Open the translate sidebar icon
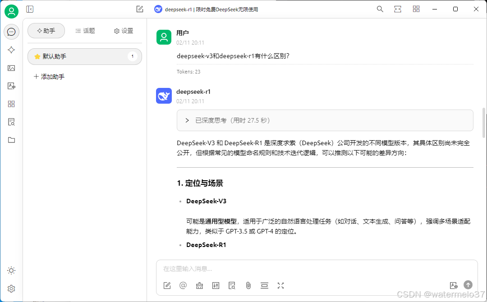Image resolution: width=487 pixels, height=302 pixels. tap(11, 86)
